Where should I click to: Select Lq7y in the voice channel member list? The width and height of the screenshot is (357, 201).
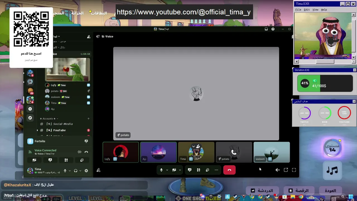[x=67, y=85]
